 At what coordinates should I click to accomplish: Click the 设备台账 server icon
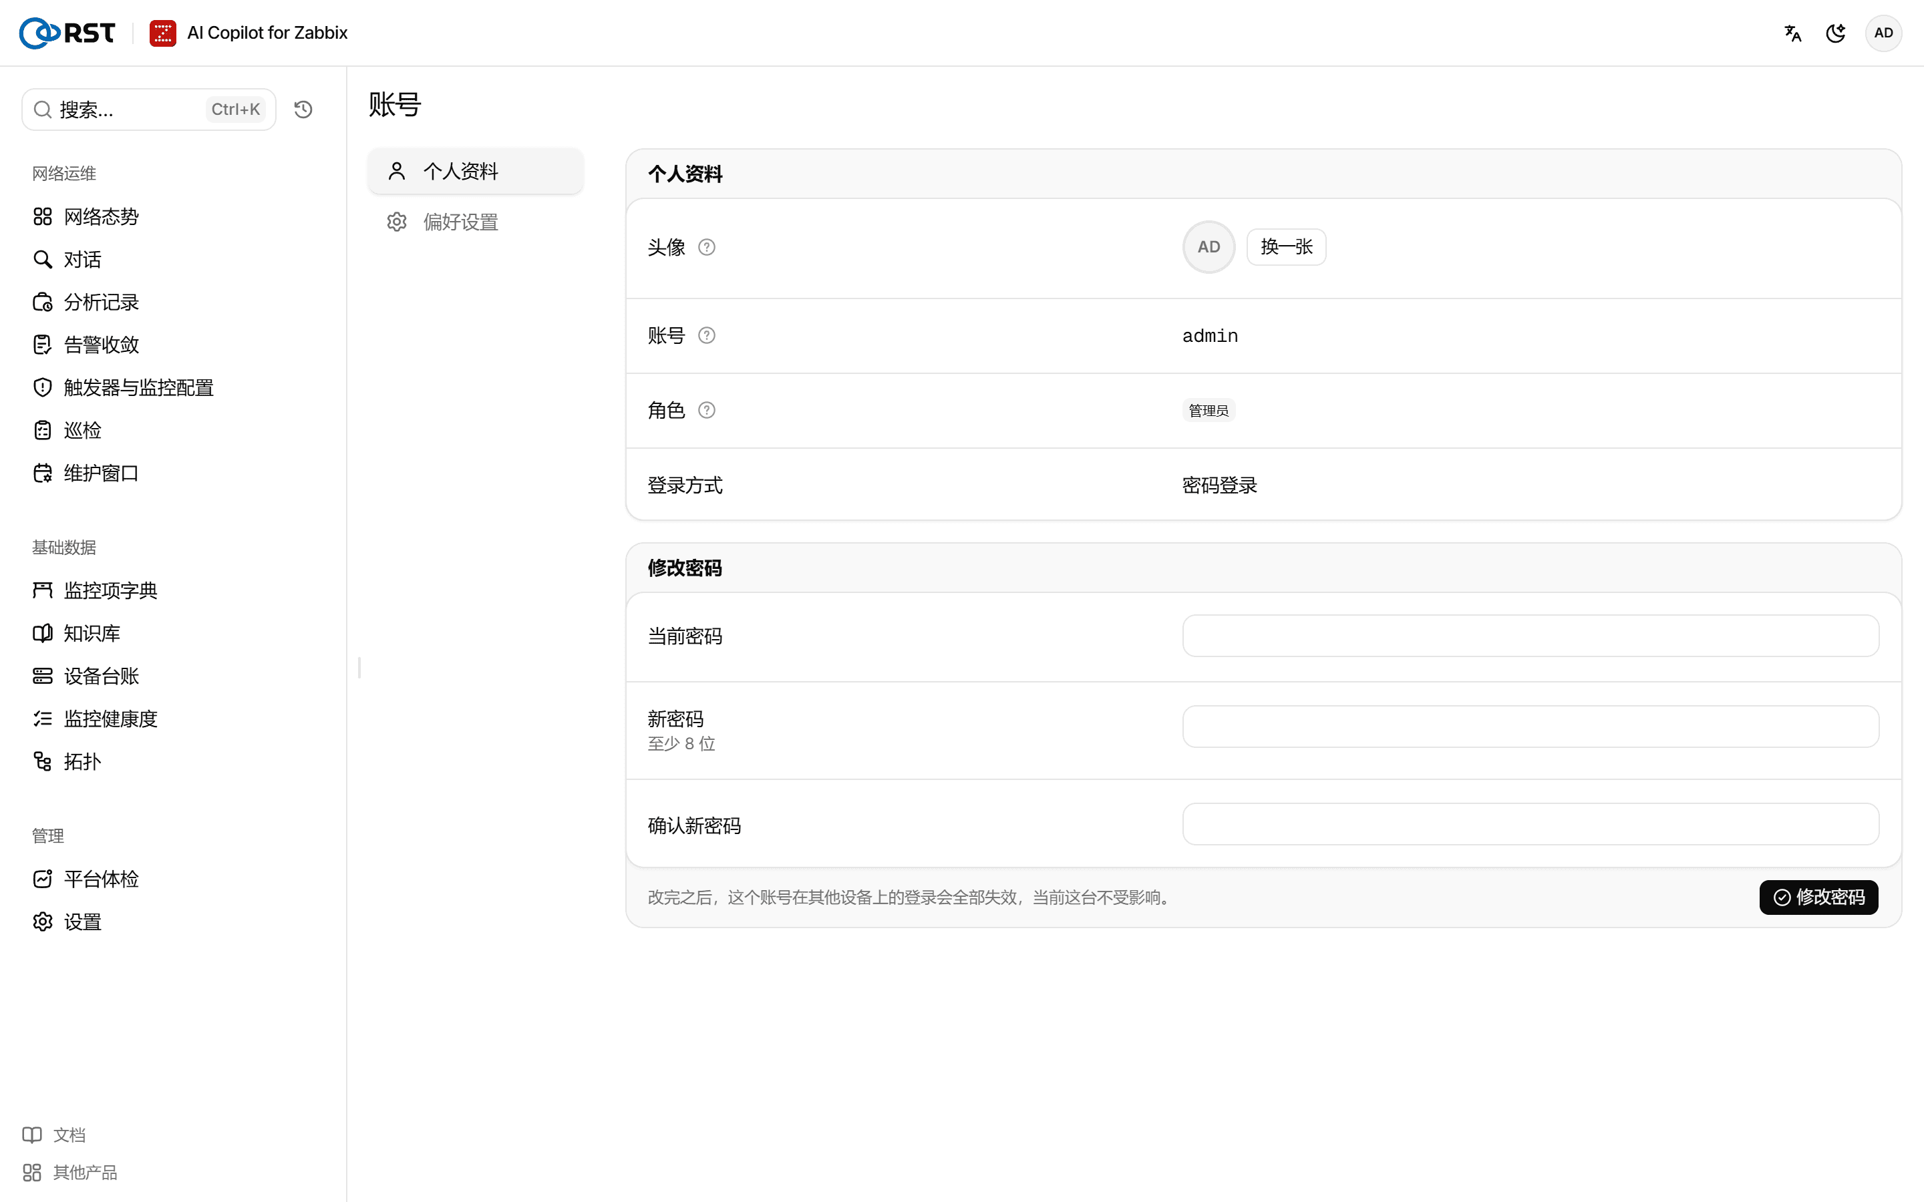click(x=43, y=676)
